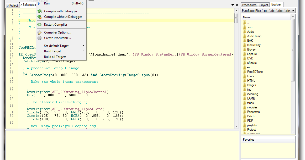Open Compiler Options dialog
Image resolution: width=305 pixels, height=160 pixels.
(61, 32)
